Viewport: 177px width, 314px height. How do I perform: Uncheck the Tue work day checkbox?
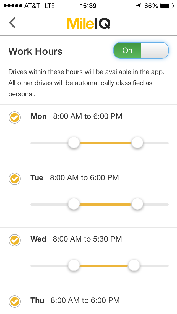(15, 179)
